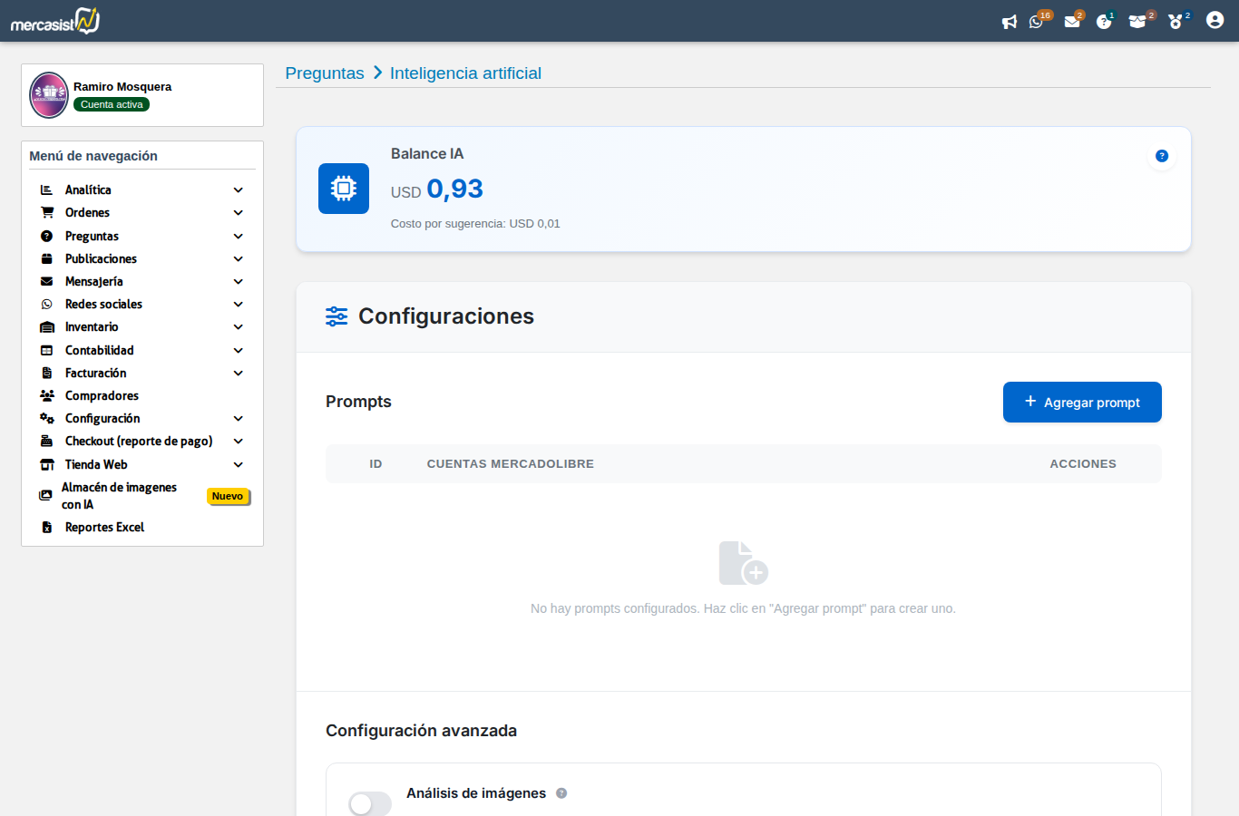Click the open box orders icon
The height and width of the screenshot is (816, 1239).
(x=1137, y=22)
